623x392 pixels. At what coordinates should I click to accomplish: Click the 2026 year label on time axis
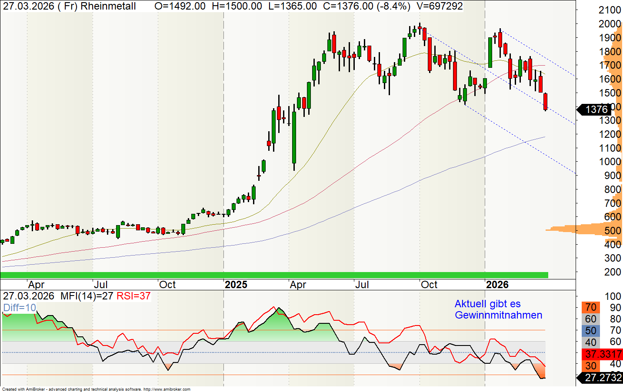(497, 285)
